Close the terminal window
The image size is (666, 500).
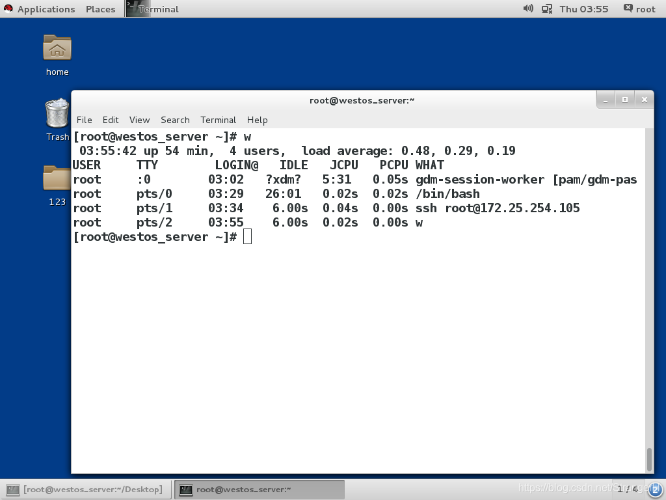coord(644,100)
